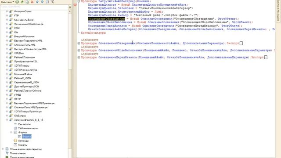
Task: Open the vertical side tab at right edge
Action: (278, 11)
